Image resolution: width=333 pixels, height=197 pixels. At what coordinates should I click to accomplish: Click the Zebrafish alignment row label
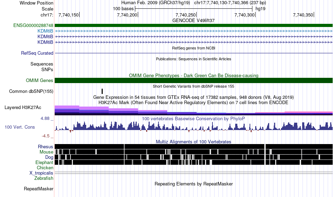point(44,178)
